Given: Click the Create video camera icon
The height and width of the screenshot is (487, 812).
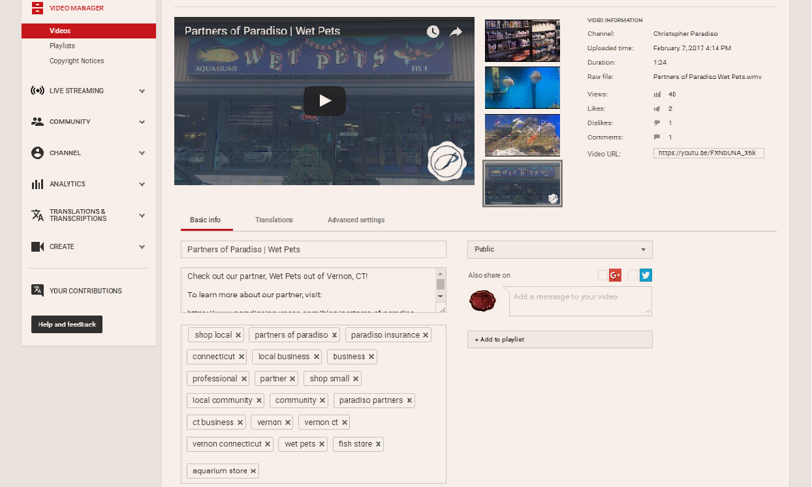Looking at the screenshot, I should point(37,247).
